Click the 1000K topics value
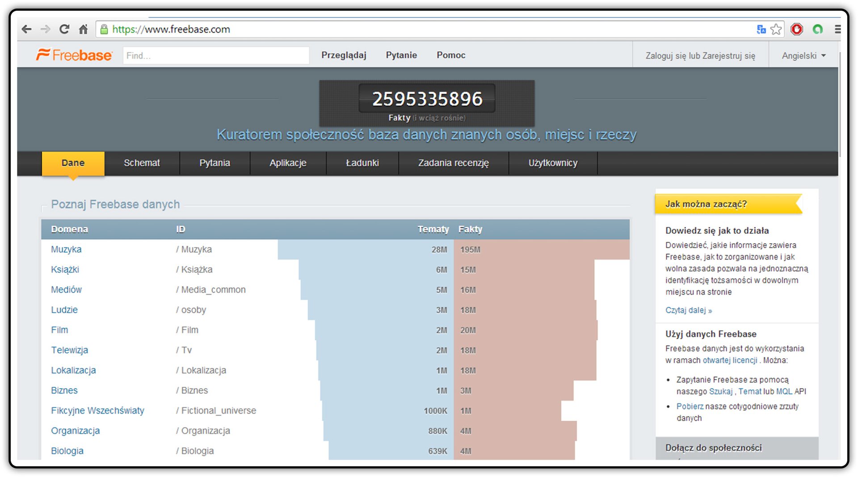The image size is (858, 477). point(435,411)
